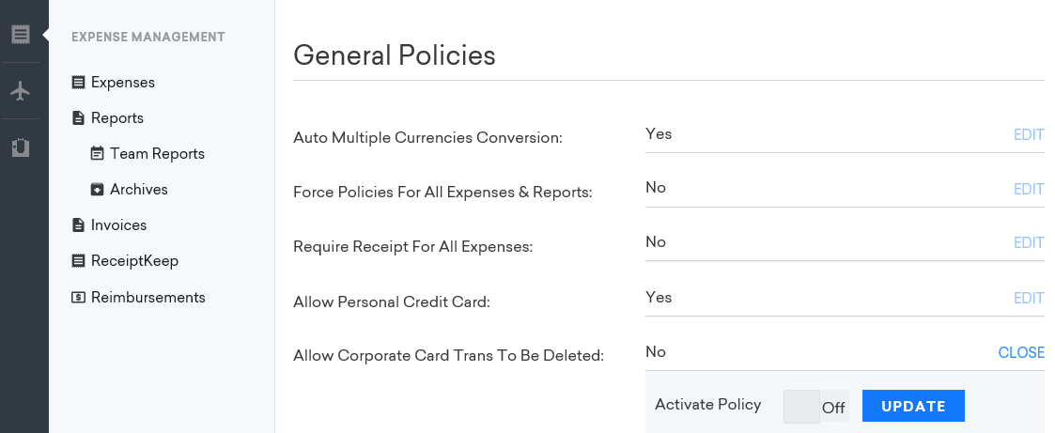
Task: Select the Archives sidebar entry
Action: point(139,190)
